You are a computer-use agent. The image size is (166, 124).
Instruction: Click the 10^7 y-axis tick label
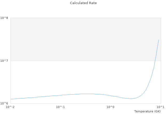coord(4,61)
